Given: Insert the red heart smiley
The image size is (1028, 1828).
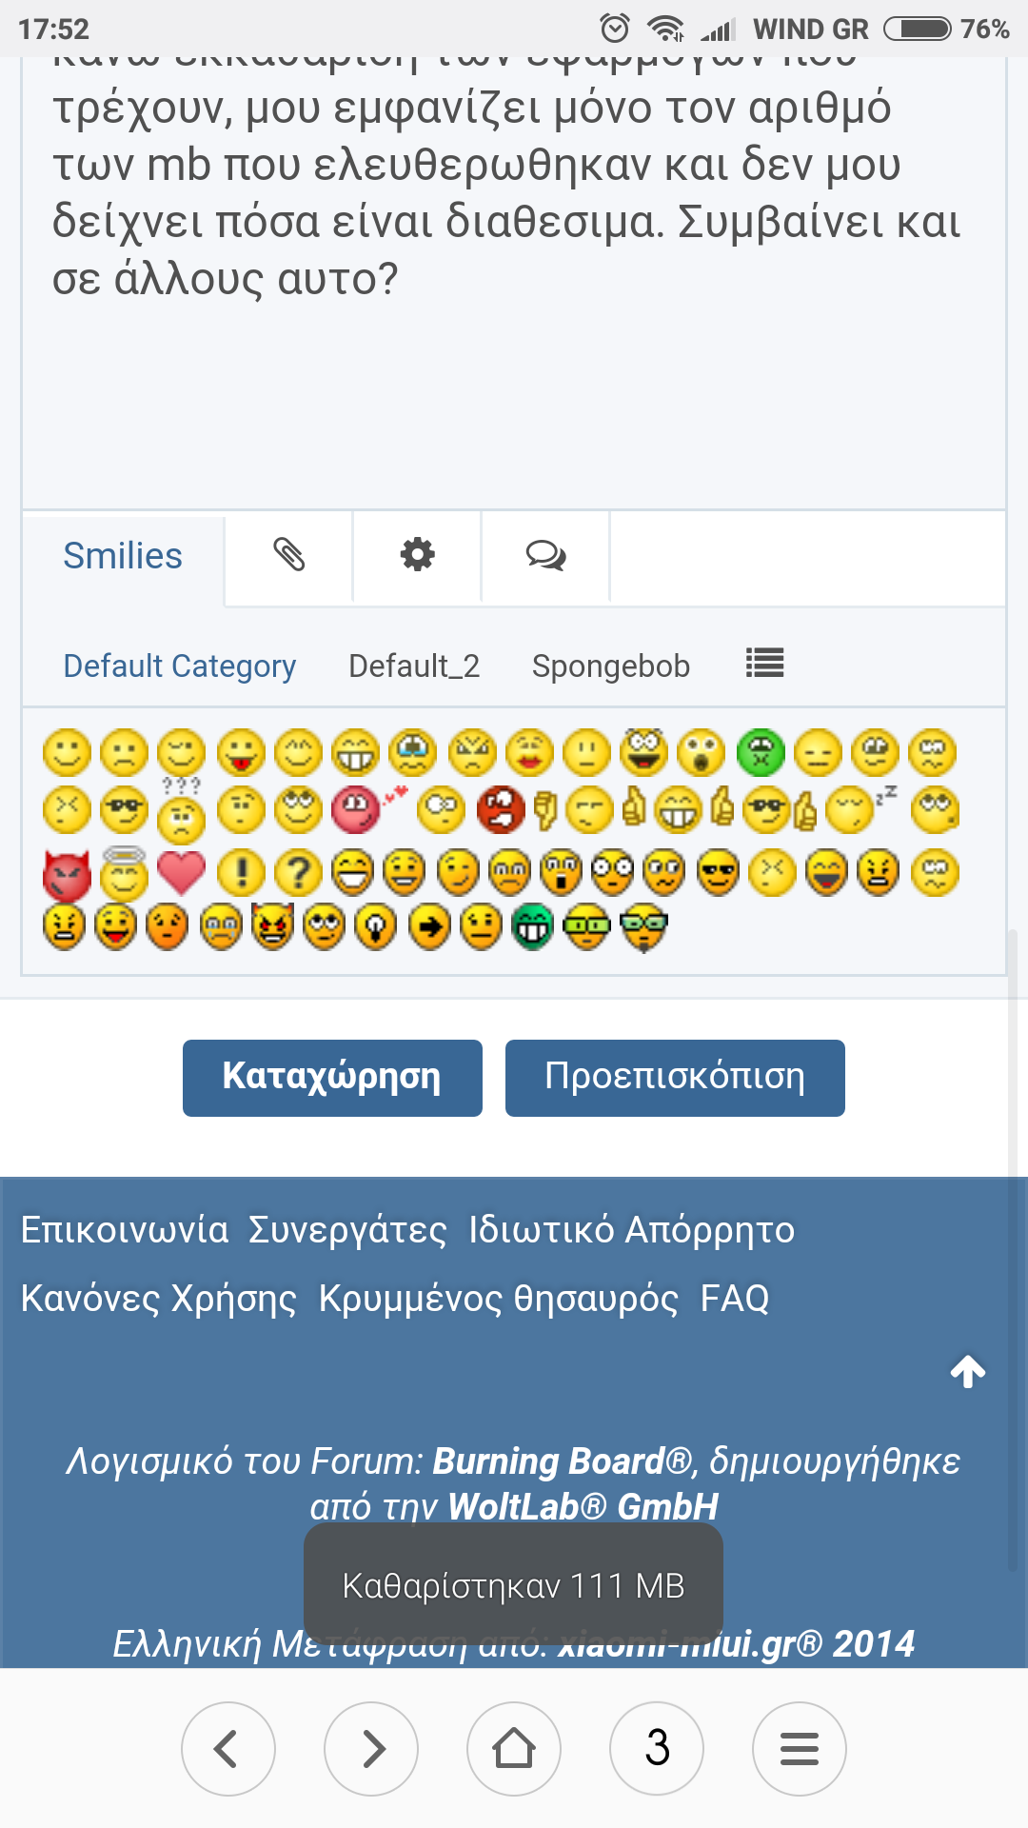Looking at the screenshot, I should (181, 872).
